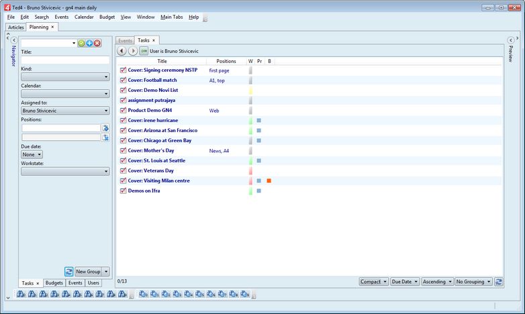Click the Title input field
Viewport: 525px width, 314px height.
coord(65,60)
